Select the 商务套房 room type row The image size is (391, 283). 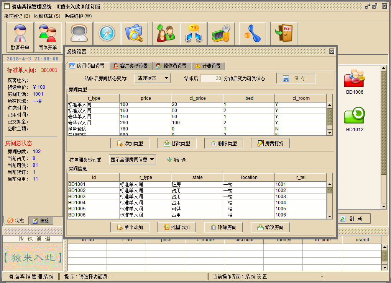197,129
